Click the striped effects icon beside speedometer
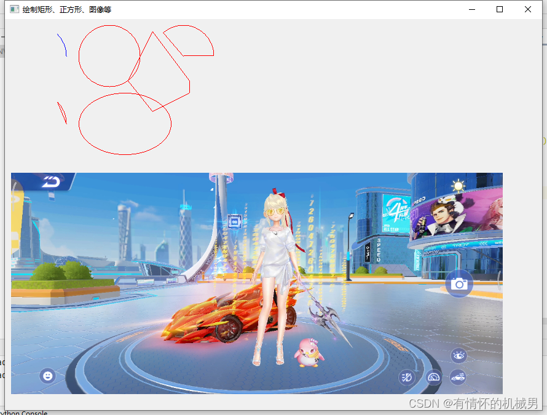Screen dimensions: 547x415 pyautogui.click(x=407, y=377)
